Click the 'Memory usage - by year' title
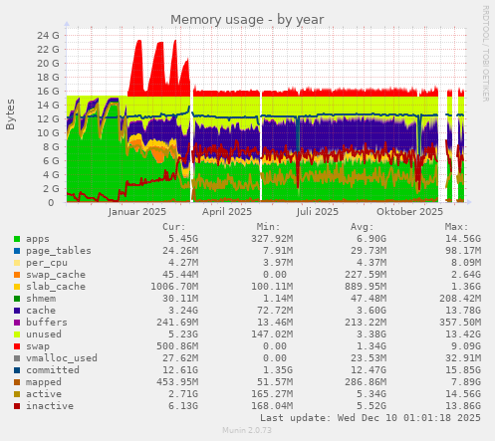 pos(247,20)
